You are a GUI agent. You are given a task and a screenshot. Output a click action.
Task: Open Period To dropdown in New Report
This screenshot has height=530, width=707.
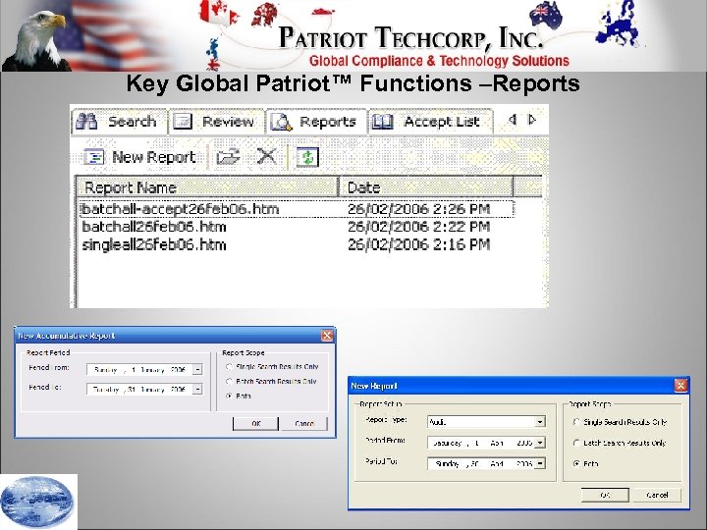click(540, 463)
